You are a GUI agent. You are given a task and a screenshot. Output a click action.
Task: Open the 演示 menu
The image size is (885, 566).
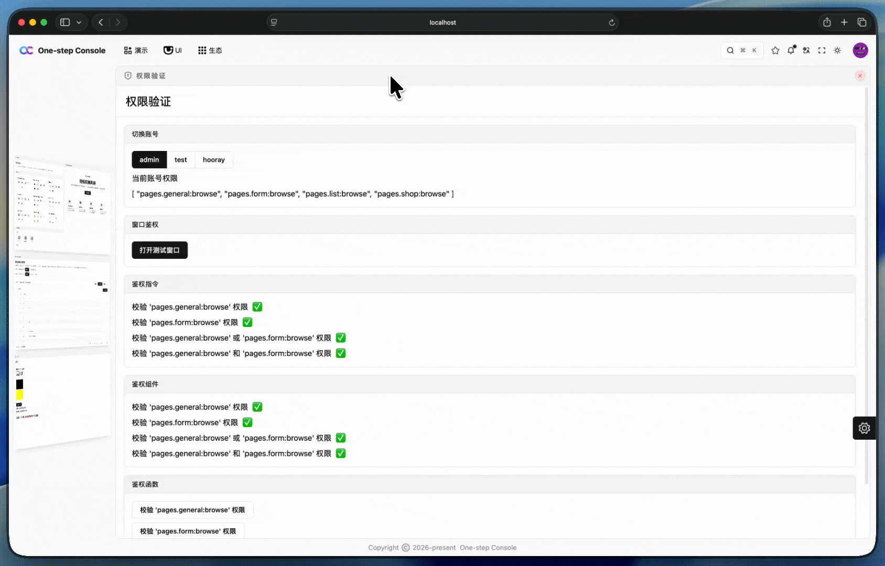136,50
